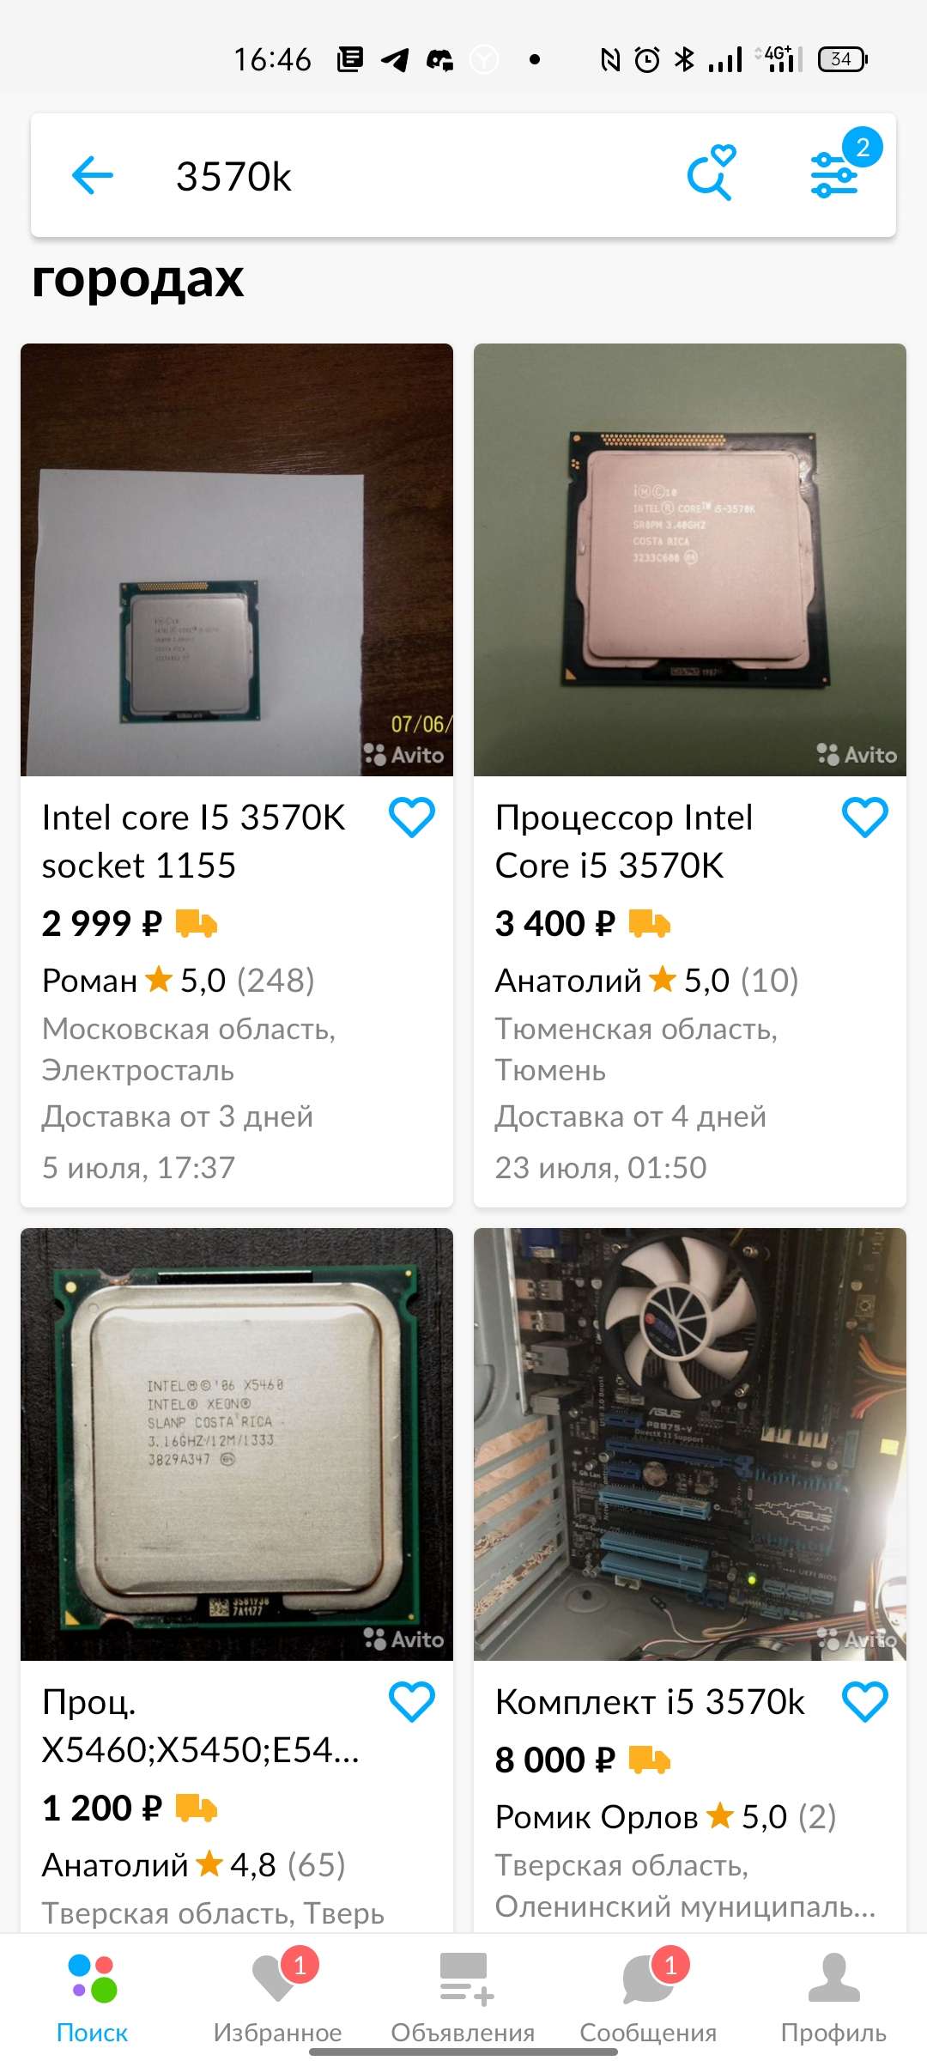Save this search with the heart-magnifier icon
Screen dimensions: 927x2061
pyautogui.click(x=712, y=173)
